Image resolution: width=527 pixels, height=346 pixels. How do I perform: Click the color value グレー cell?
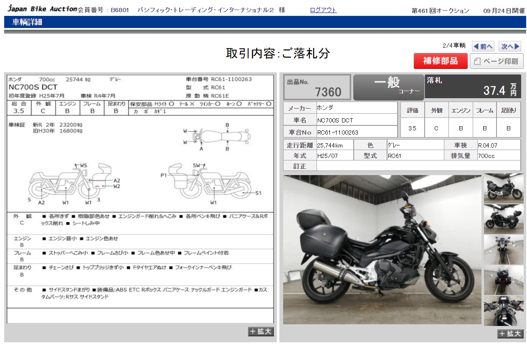[415, 145]
